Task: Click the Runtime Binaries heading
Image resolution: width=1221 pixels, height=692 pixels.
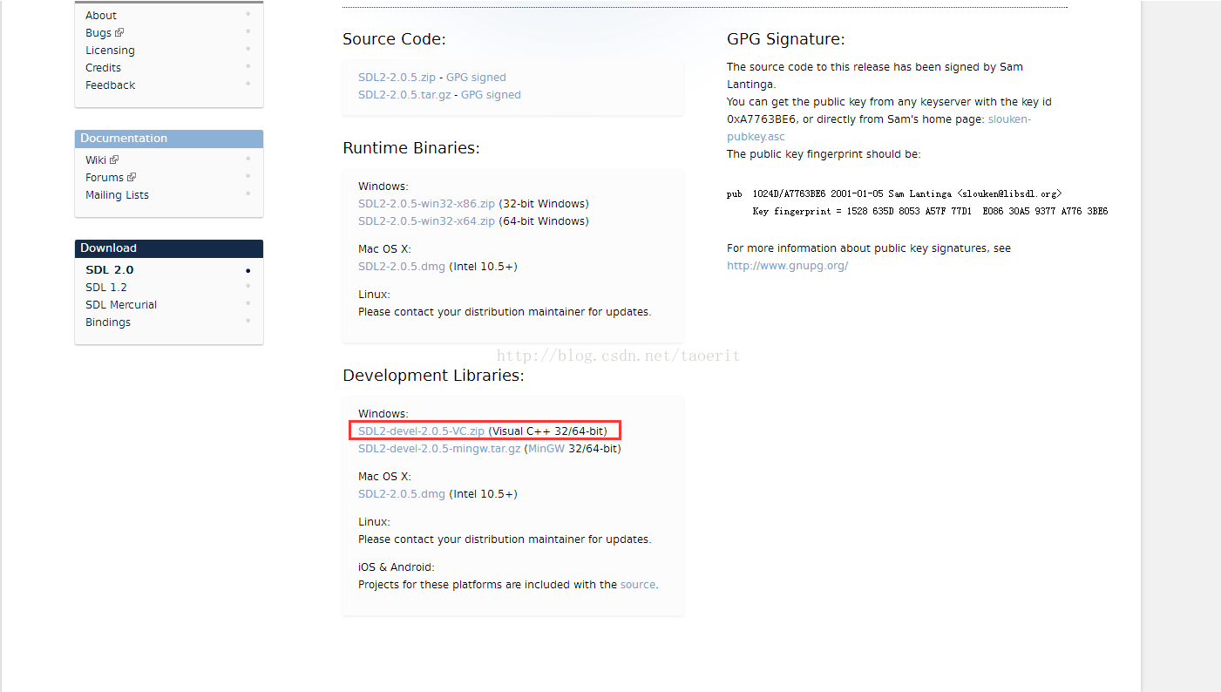Action: click(411, 148)
